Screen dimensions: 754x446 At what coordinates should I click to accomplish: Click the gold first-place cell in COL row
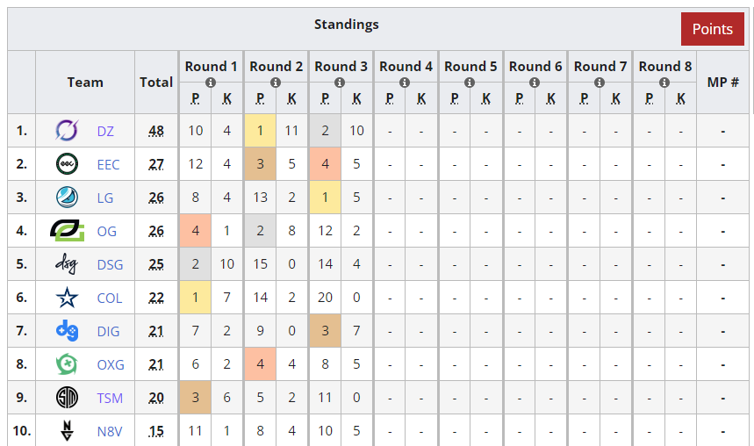pyautogui.click(x=195, y=298)
